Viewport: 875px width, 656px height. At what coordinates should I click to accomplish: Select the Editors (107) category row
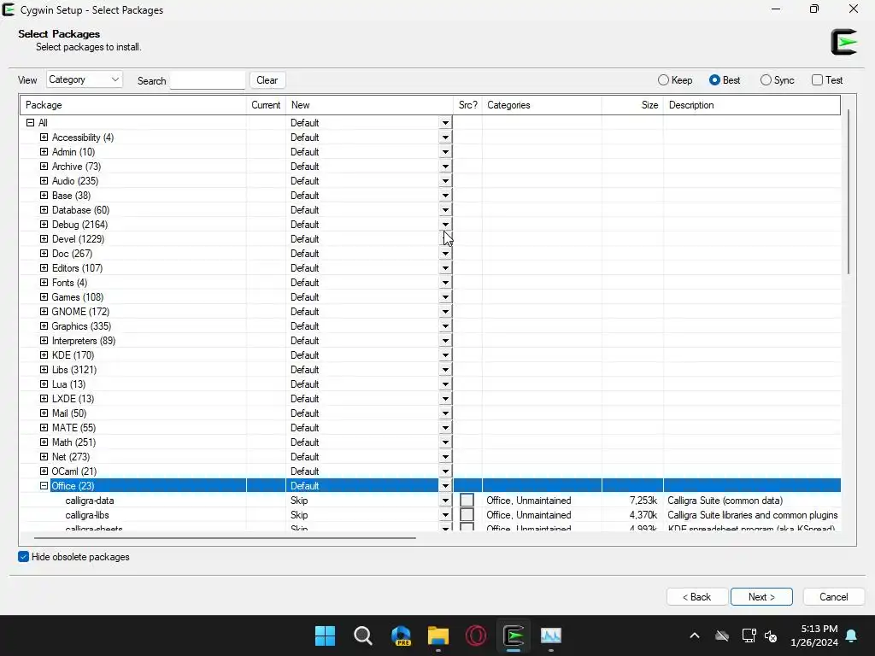[x=431, y=267]
